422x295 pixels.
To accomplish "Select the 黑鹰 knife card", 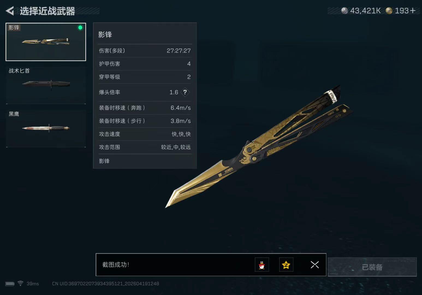I will [46, 128].
